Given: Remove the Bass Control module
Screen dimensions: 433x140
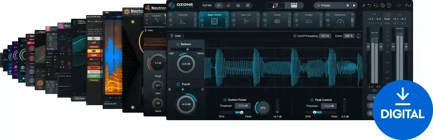Looking at the screenshot, I should 226,15.
